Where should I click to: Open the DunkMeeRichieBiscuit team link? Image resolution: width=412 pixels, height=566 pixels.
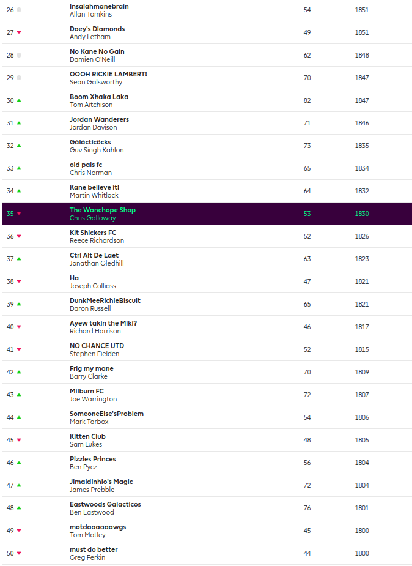tap(105, 300)
